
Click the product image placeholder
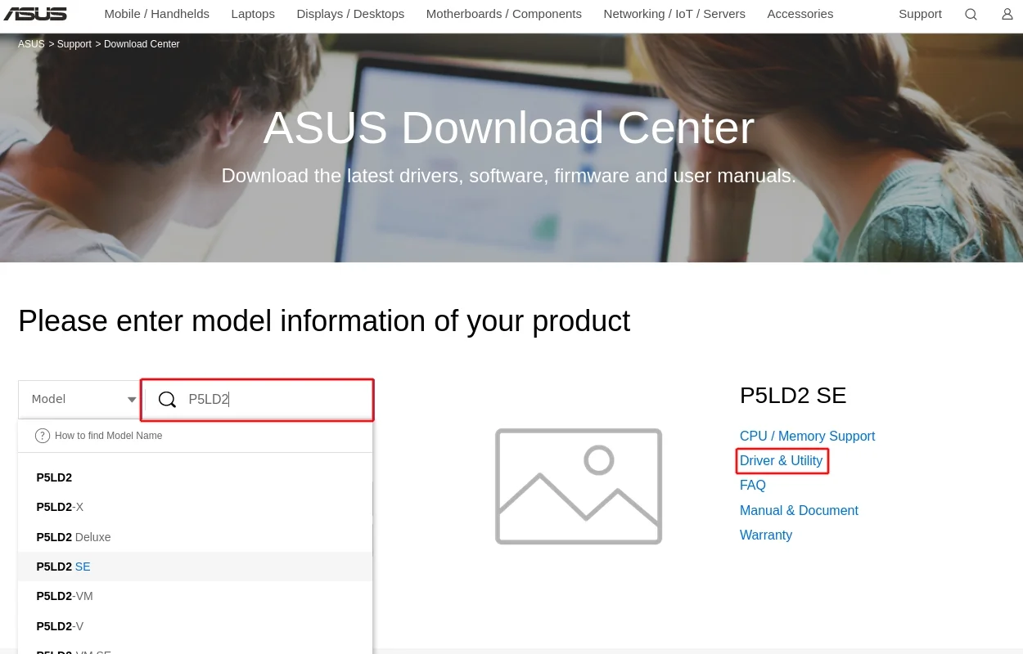[579, 486]
